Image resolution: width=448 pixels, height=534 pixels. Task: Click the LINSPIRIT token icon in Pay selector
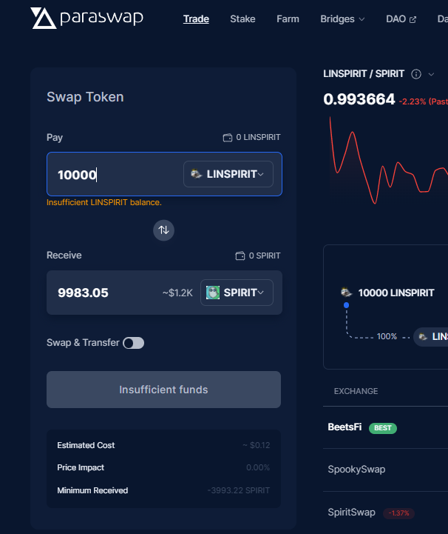[x=196, y=174]
